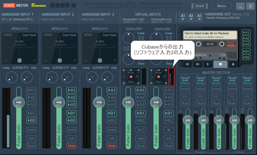The width and height of the screenshot is (257, 155).
Task: Toggle cassette output to B1
Action: click(x=246, y=51)
